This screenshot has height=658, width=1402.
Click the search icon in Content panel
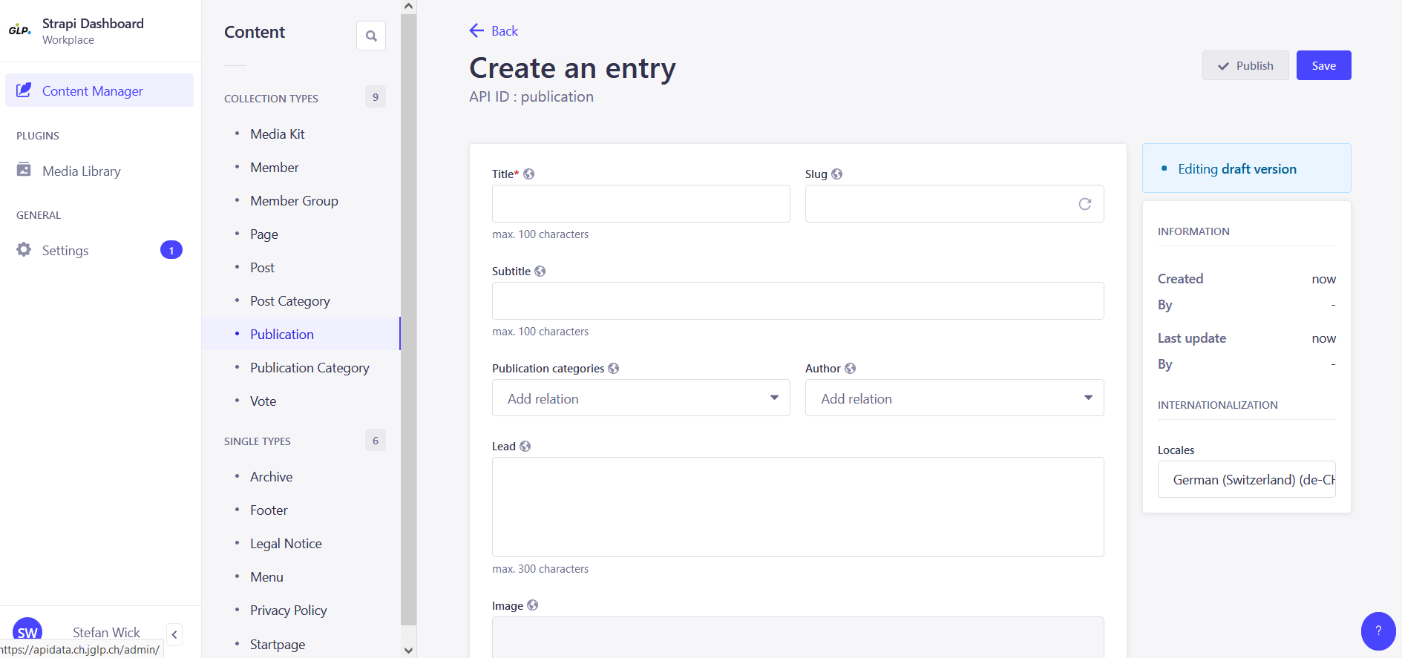point(371,36)
